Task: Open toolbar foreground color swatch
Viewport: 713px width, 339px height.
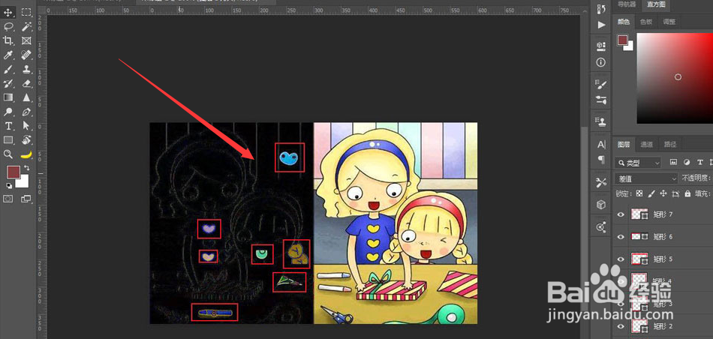Action: point(12,171)
